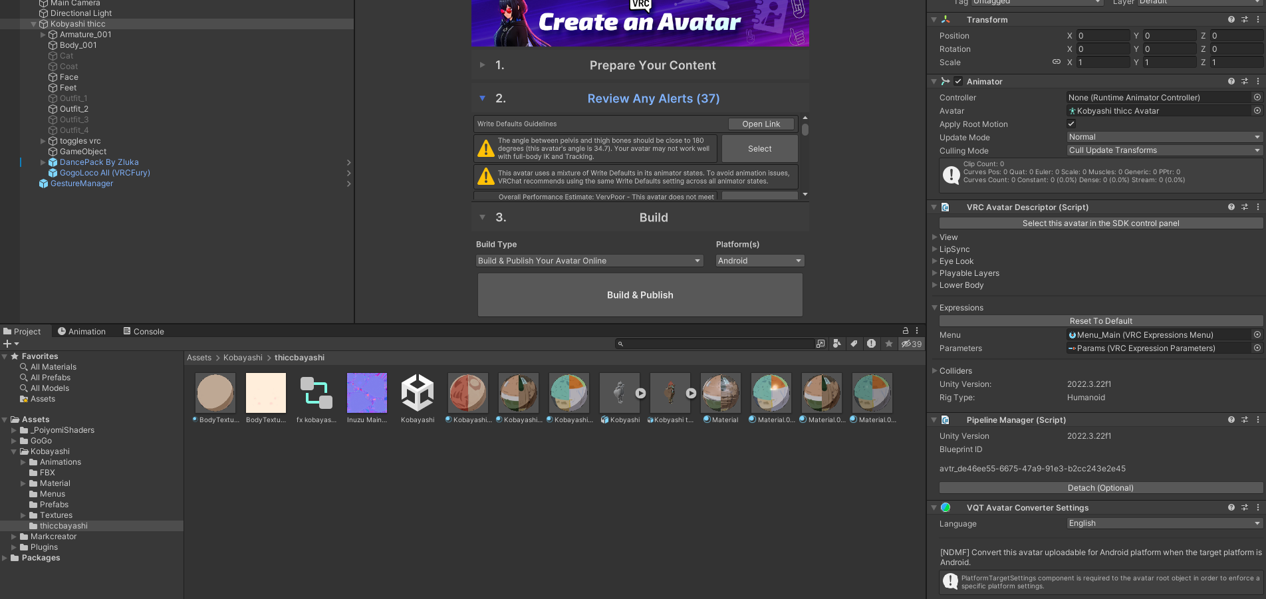Click Open Link for Write Defaults Guidelines
Image resolution: width=1266 pixels, height=599 pixels.
click(761, 124)
